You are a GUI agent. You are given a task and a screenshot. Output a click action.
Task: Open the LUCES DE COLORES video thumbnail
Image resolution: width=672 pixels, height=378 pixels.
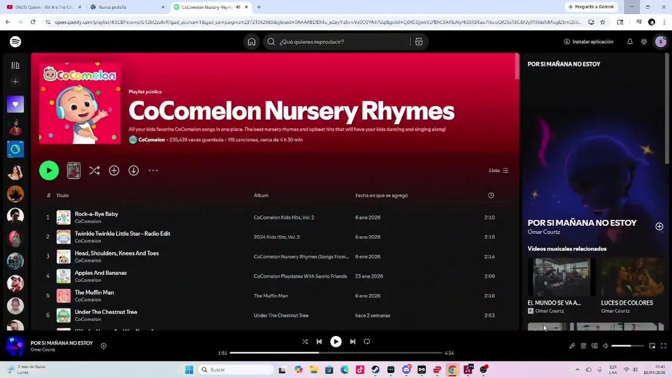632,277
